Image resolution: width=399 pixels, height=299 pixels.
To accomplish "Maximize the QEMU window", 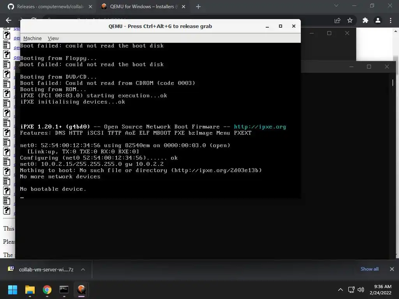I will coord(281,26).
